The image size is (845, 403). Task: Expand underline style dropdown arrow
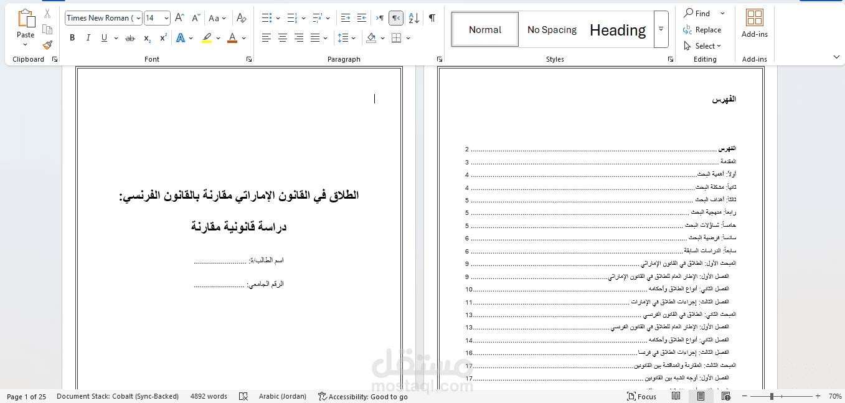click(116, 38)
